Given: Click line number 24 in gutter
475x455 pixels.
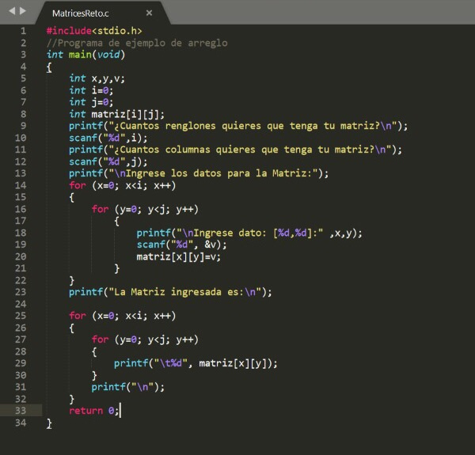Looking at the screenshot, I should [21, 304].
